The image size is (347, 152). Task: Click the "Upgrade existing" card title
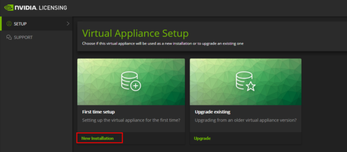(212, 112)
